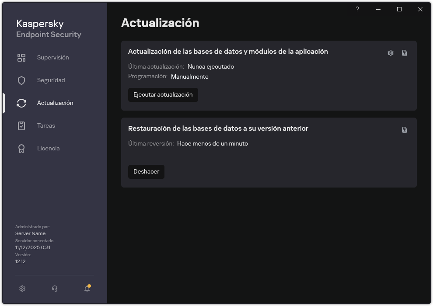Select the Licencia key icon

click(21, 148)
